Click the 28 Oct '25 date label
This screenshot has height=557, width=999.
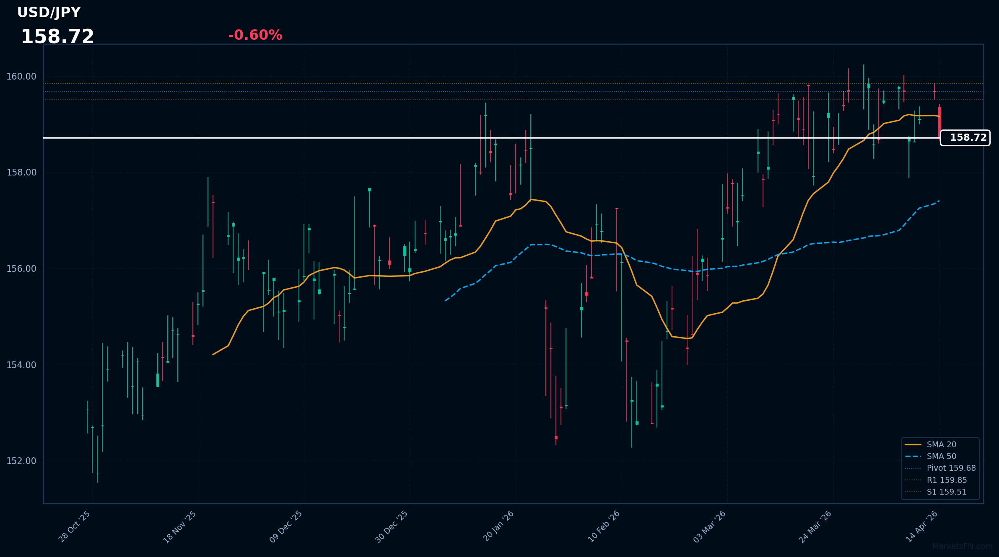[74, 527]
